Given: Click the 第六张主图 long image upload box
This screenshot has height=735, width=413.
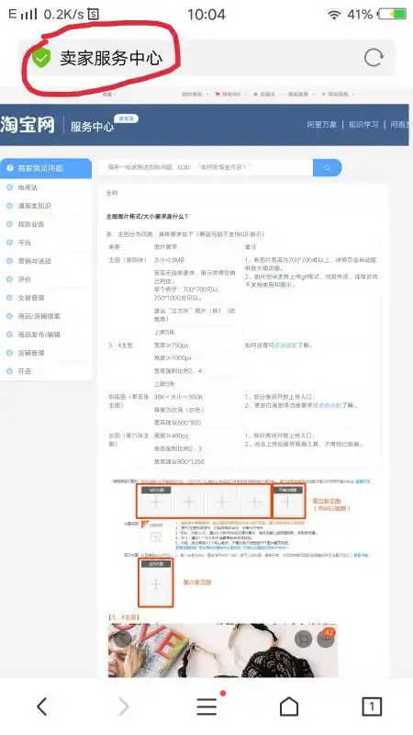Looking at the screenshot, I should coord(156,582).
